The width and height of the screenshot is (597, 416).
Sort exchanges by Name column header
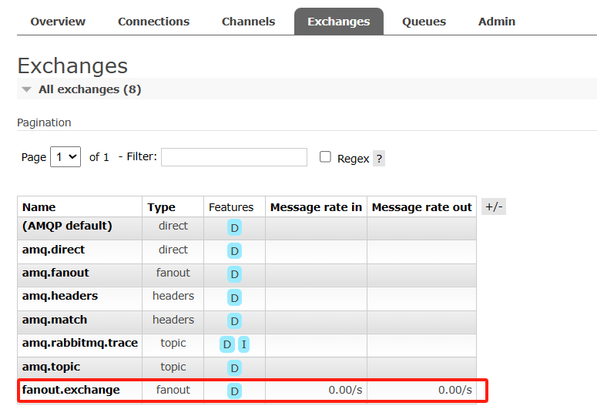[39, 207]
